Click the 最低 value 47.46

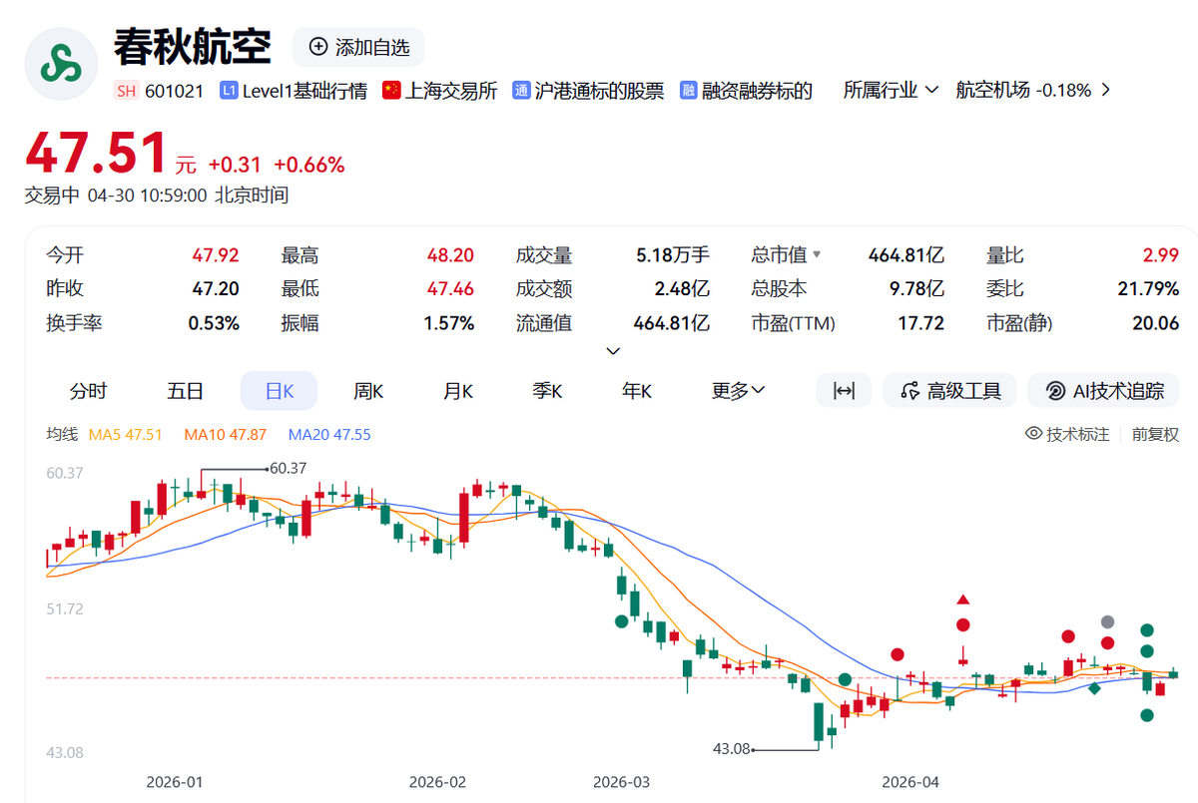[450, 289]
